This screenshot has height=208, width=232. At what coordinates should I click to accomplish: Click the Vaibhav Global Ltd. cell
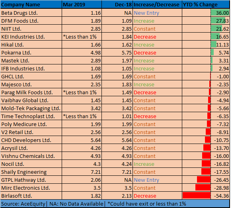pyautogui.click(x=31, y=101)
